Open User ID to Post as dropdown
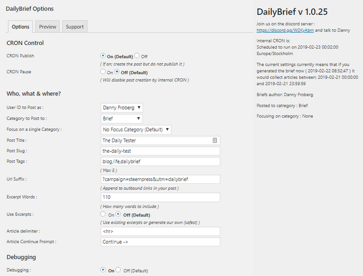The width and height of the screenshot is (363, 276). [121, 108]
